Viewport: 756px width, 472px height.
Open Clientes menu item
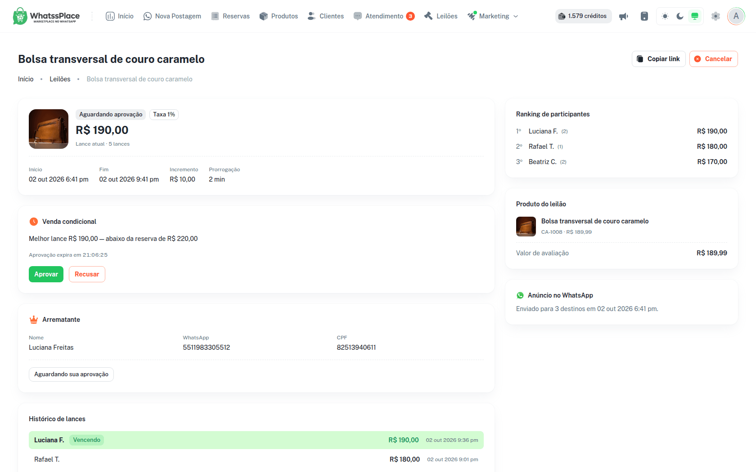coord(326,16)
